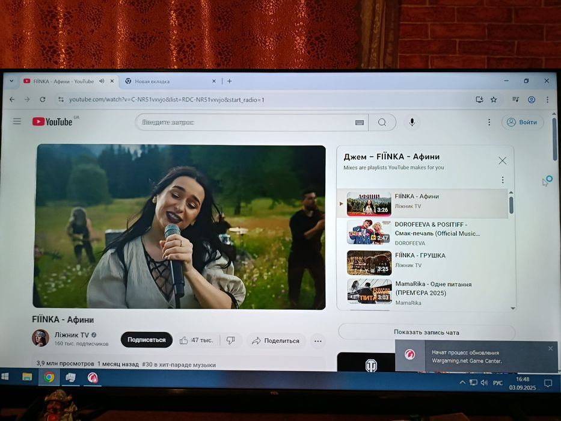
Task: Open more actions three-dot under video
Action: click(317, 341)
